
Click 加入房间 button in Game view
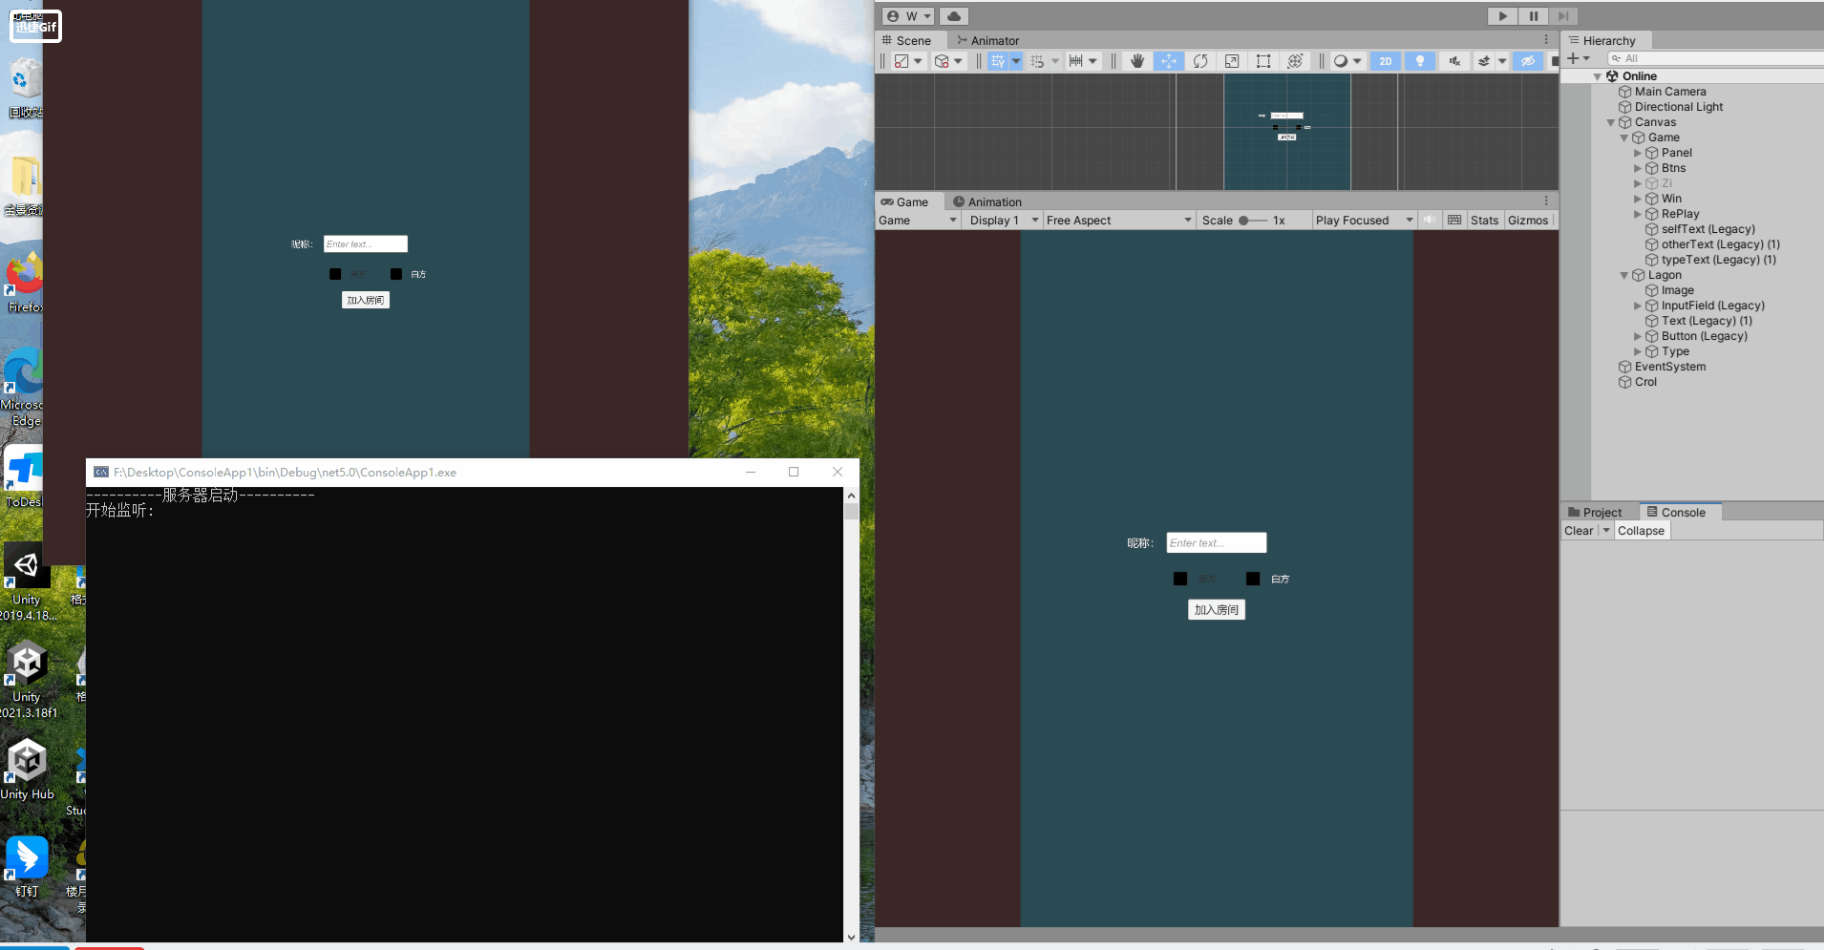pos(1217,610)
